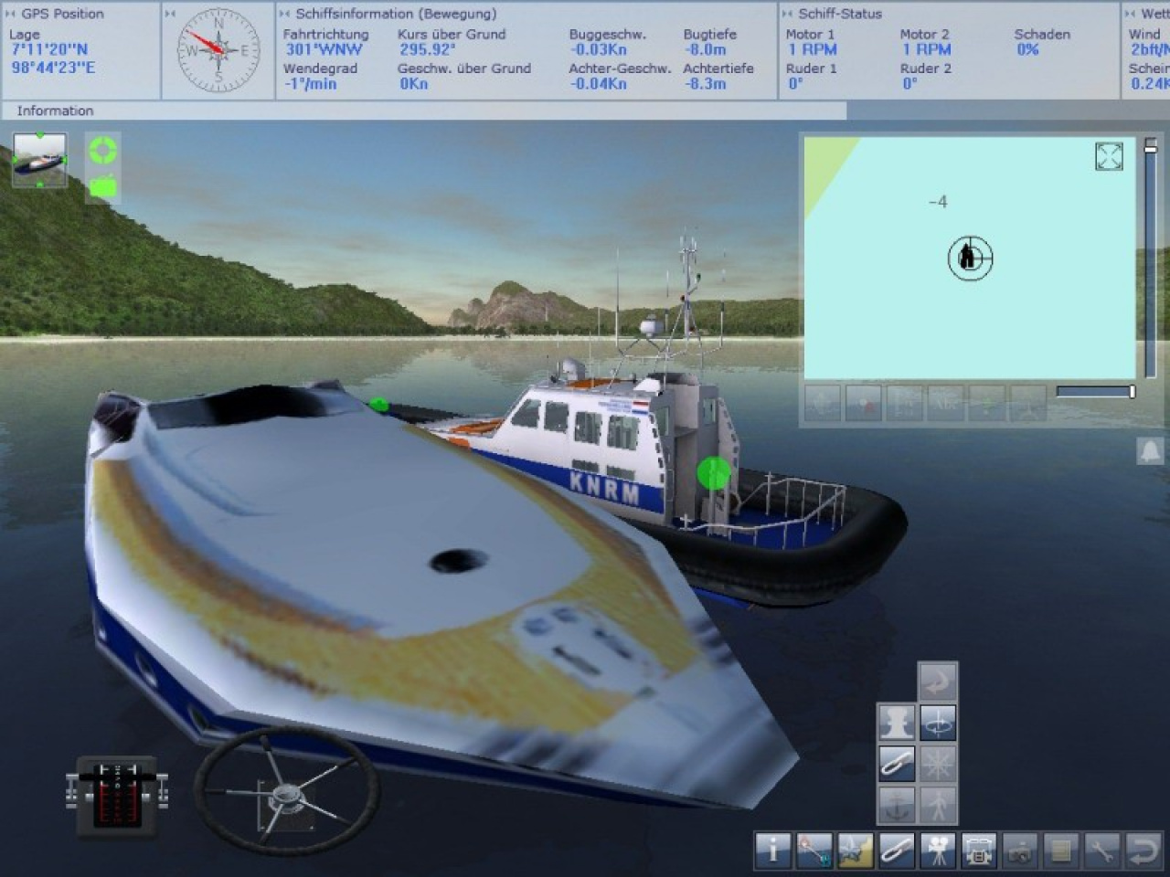Open the film camera views icon
The width and height of the screenshot is (1170, 877).
point(938,851)
